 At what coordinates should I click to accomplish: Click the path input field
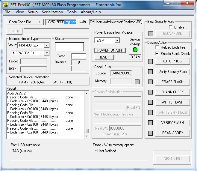[x=116, y=22]
